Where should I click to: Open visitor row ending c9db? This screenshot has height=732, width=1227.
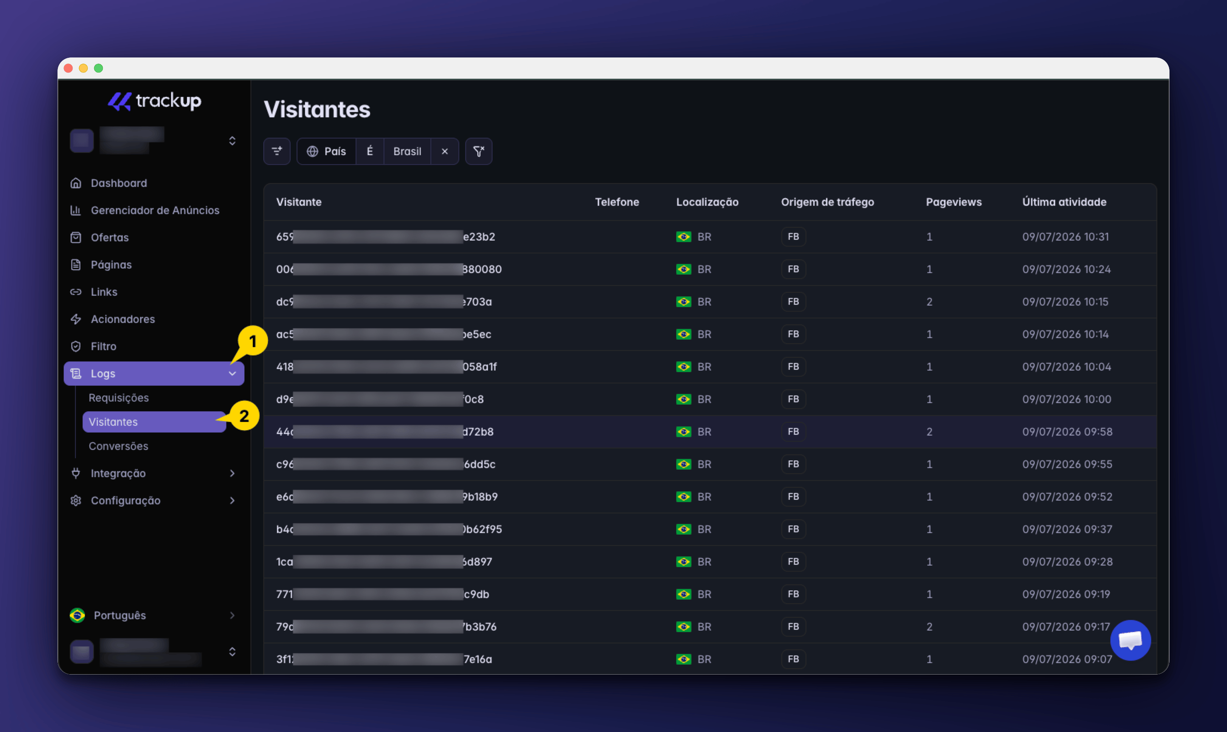coord(710,594)
